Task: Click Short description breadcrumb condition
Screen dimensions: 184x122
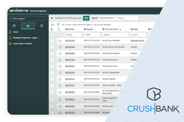Action: [94, 25]
